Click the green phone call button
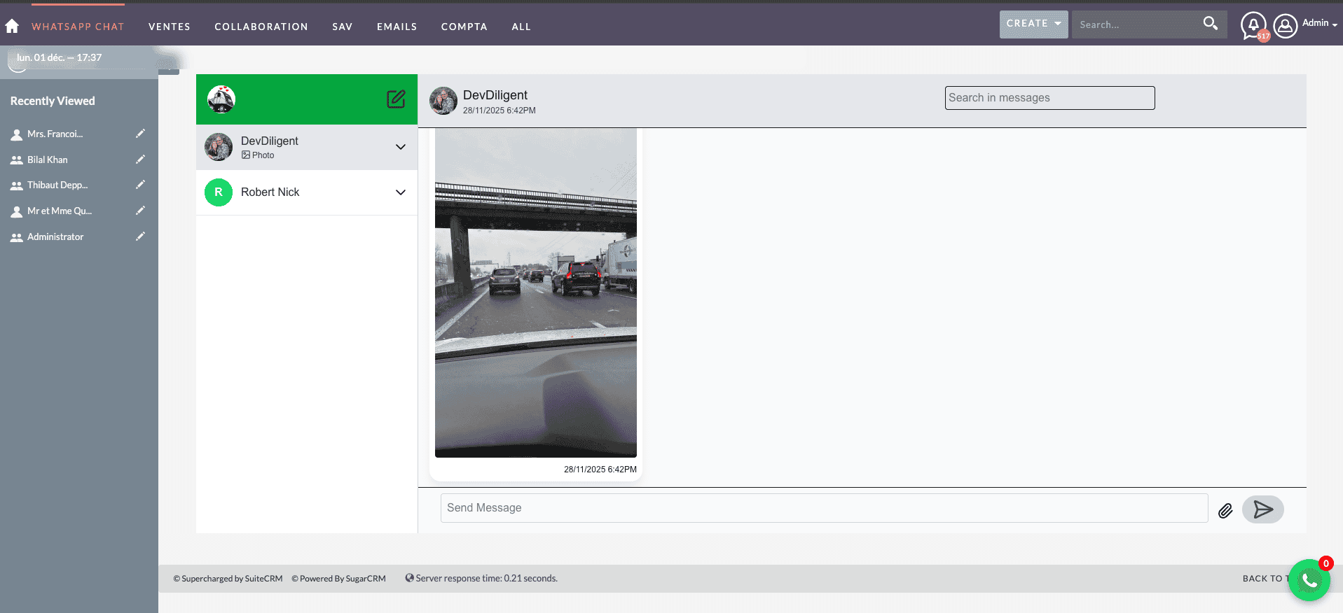The height and width of the screenshot is (613, 1343). [1309, 580]
